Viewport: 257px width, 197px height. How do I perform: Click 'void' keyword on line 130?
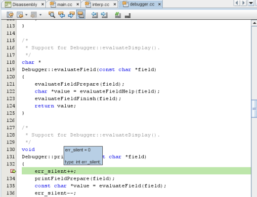(x=28, y=149)
